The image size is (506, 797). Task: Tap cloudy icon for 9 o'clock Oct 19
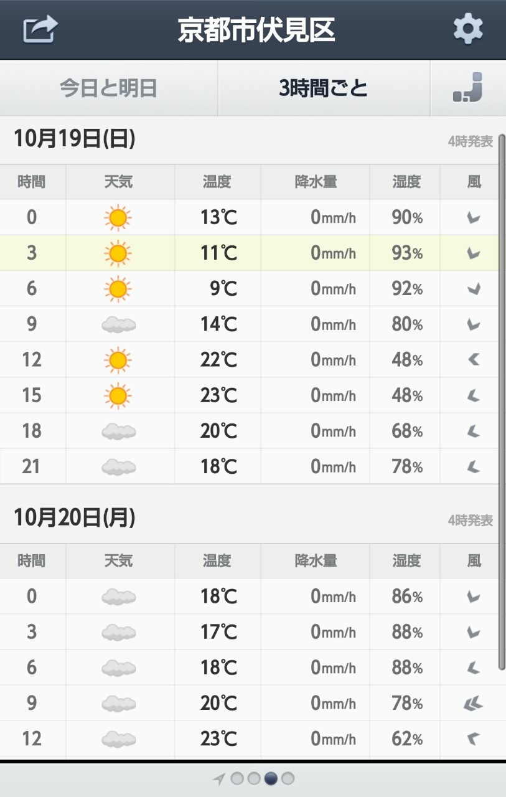point(118,324)
